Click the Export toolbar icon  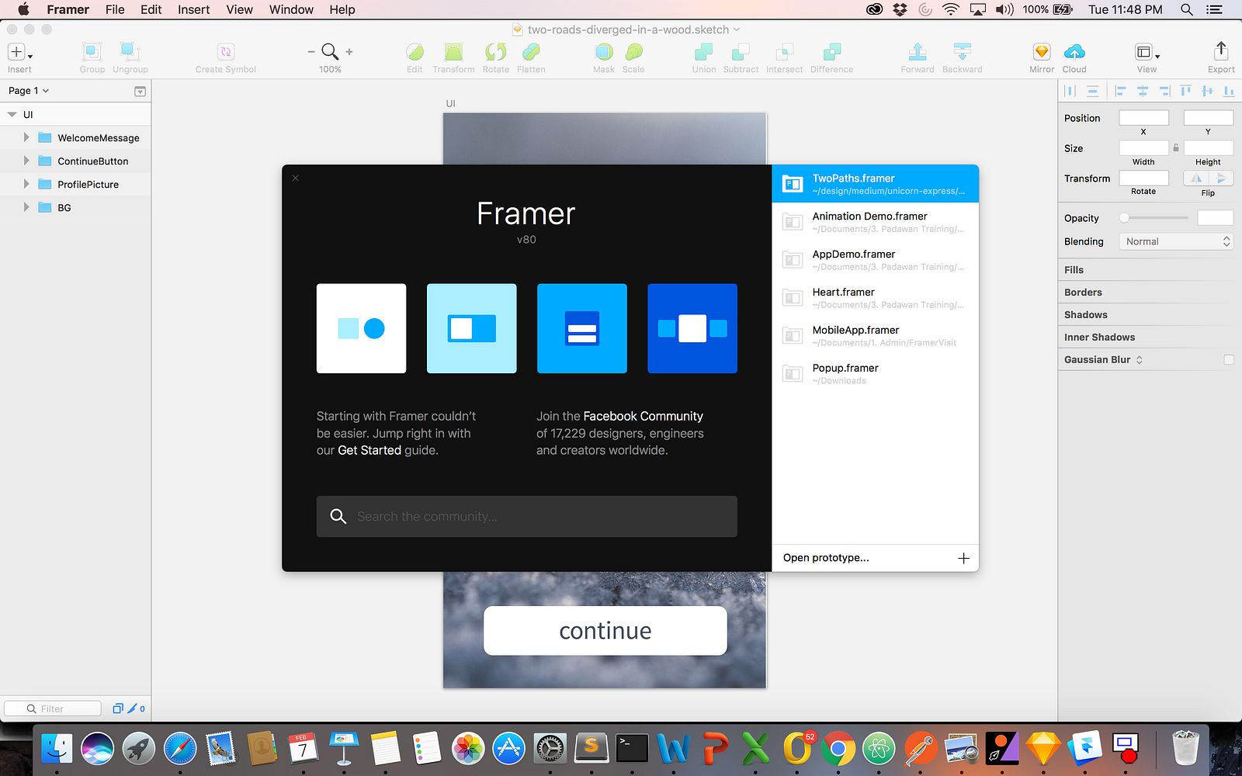click(x=1221, y=51)
